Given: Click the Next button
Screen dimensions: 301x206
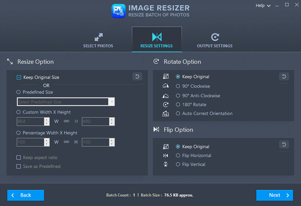Looking at the screenshot, I should [x=274, y=195].
